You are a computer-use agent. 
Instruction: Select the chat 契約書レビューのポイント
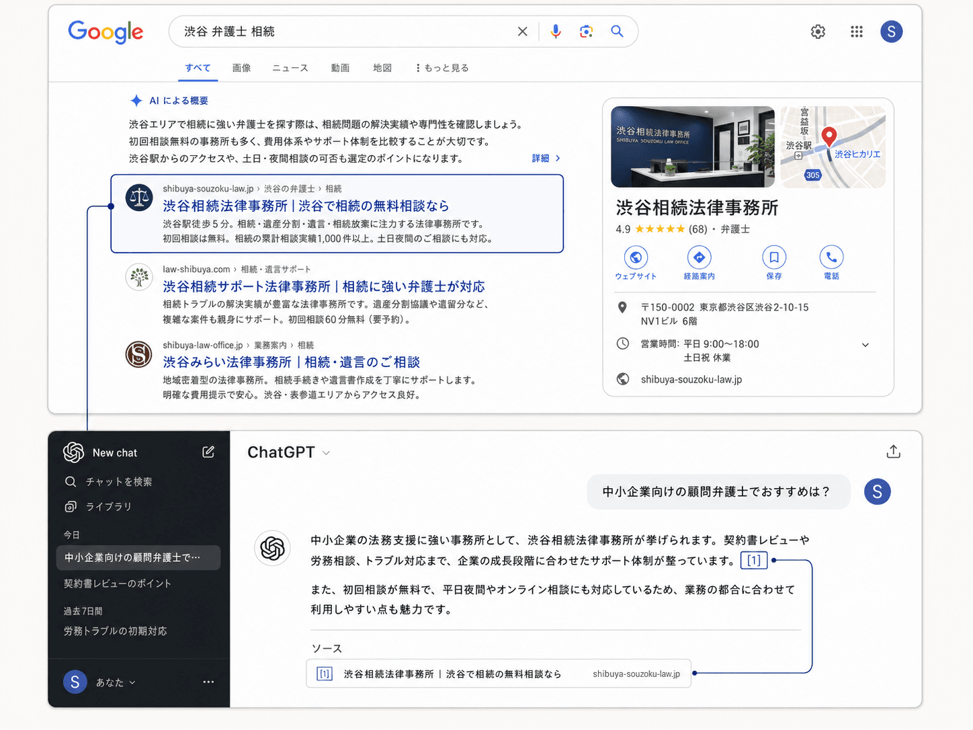(x=118, y=583)
